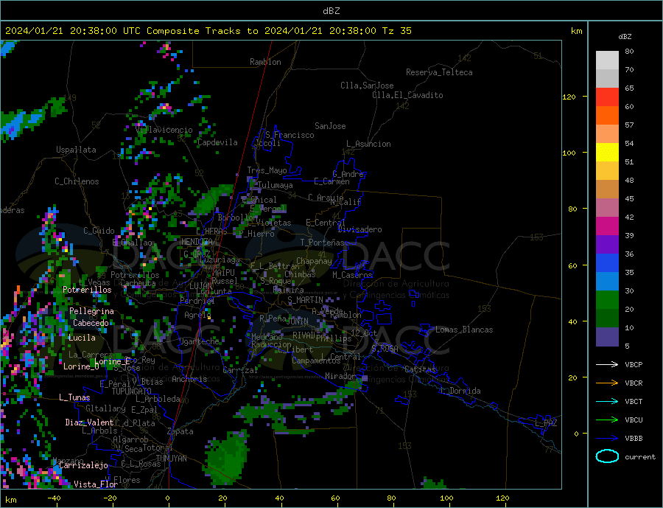This screenshot has width=663, height=508.
Task: Click the Clla.SanJose label
Action: coord(367,86)
